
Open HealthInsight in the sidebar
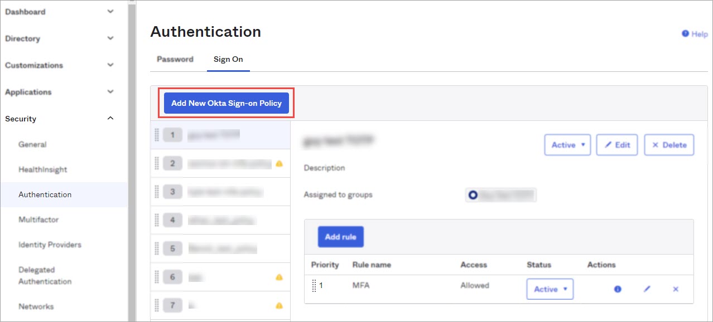click(43, 169)
